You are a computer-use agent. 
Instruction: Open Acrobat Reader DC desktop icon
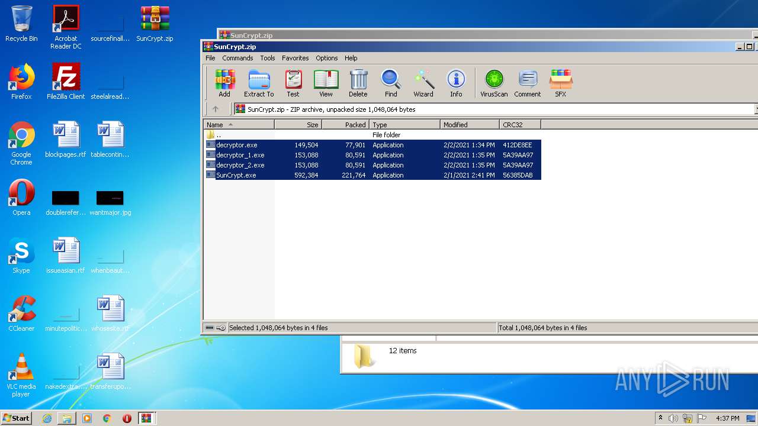click(66, 27)
